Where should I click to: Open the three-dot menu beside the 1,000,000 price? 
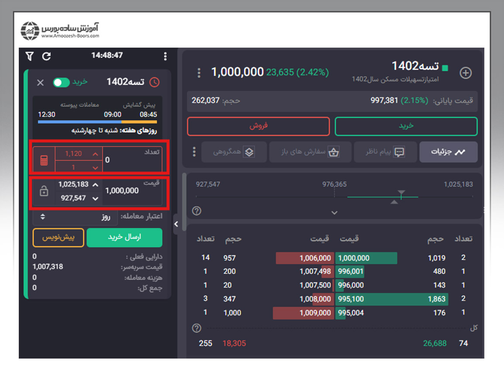pos(199,73)
